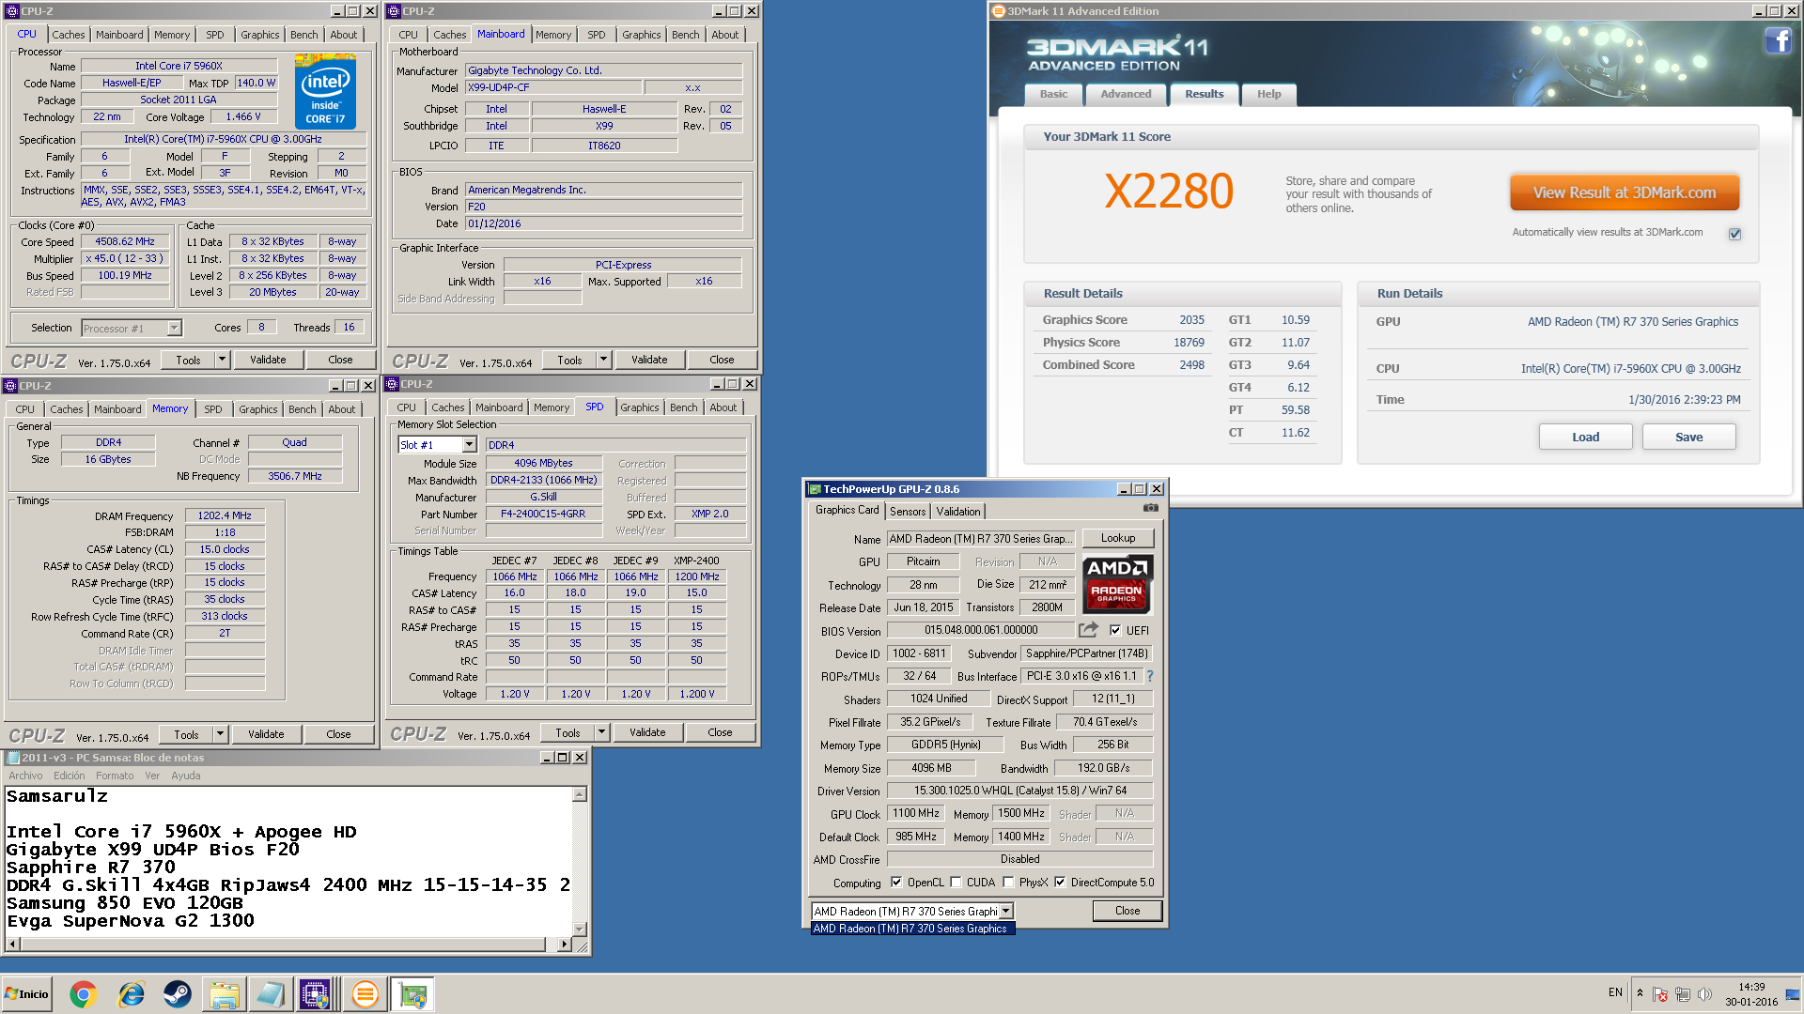Click the Facebook icon in 3DMark
Viewport: 1804px width, 1014px height.
pyautogui.click(x=1778, y=40)
